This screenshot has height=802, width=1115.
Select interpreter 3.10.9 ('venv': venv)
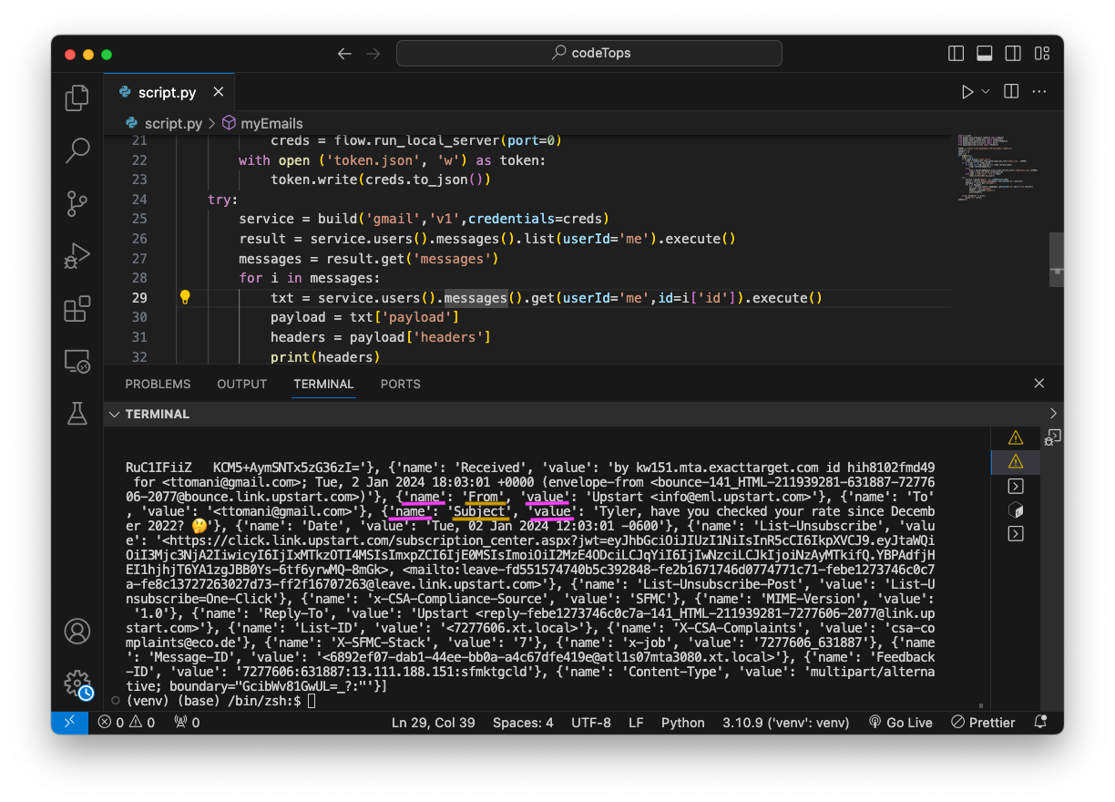pyautogui.click(x=785, y=723)
